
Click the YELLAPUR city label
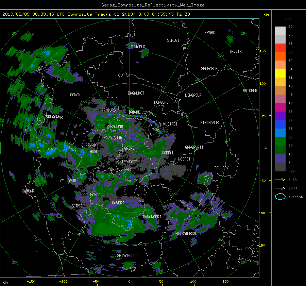[x=68, y=181]
